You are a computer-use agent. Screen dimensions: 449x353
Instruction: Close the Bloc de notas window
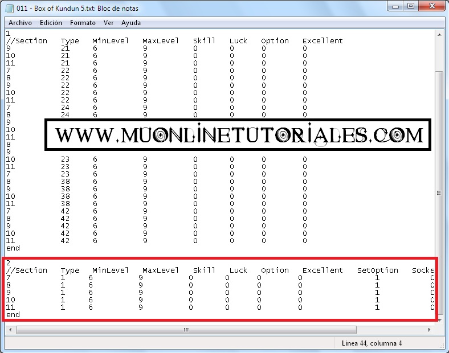(x=432, y=6)
